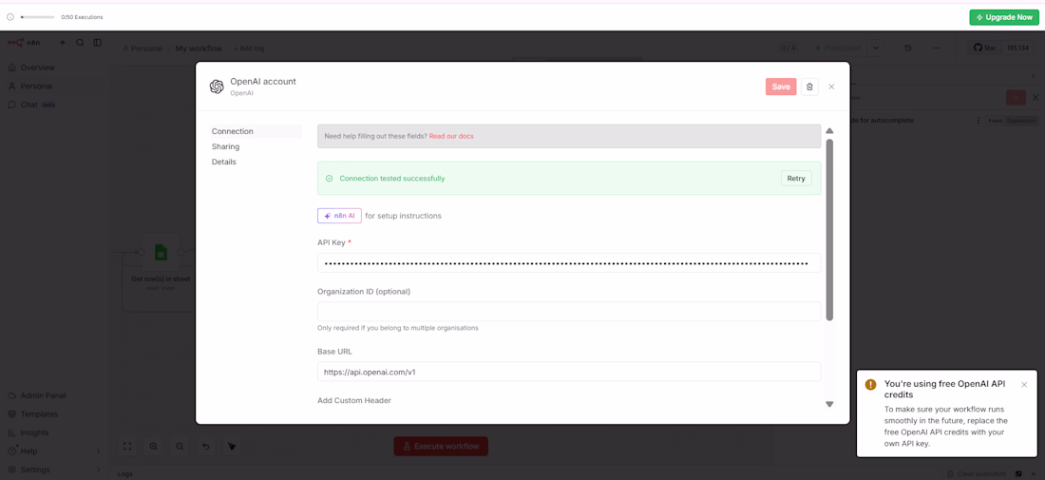The height and width of the screenshot is (480, 1045).
Task: Click the tidy-up broom canvas icon
Action: coord(231,446)
